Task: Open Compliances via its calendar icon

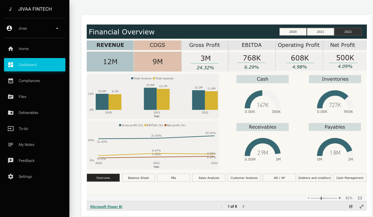Action: (11, 81)
